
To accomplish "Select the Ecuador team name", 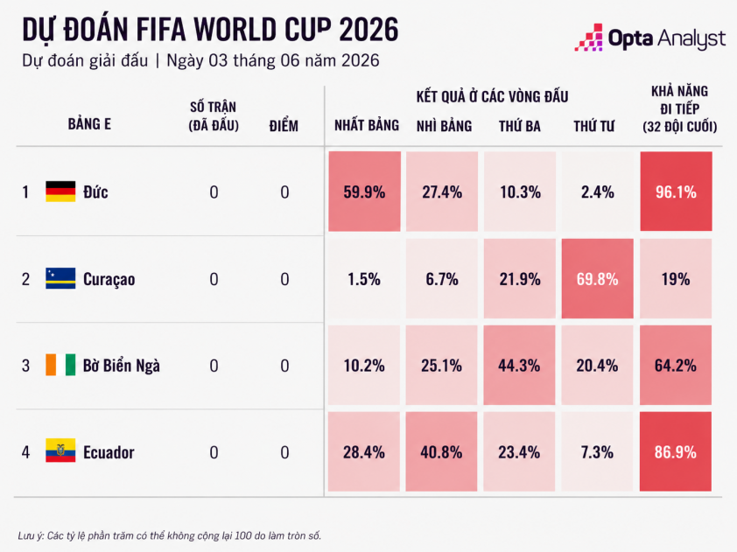I will pos(109,452).
